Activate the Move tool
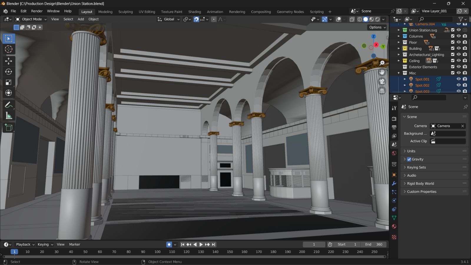Screen dimensions: 471x265 tap(9, 61)
